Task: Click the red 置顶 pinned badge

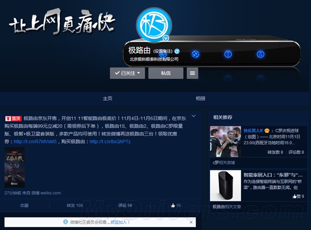Action: tap(13, 118)
